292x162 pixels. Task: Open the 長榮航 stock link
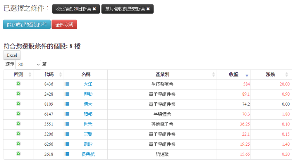pos(88,154)
